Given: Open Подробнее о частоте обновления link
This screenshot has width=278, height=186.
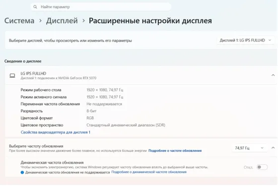Looking at the screenshot, I should pos(175,151).
